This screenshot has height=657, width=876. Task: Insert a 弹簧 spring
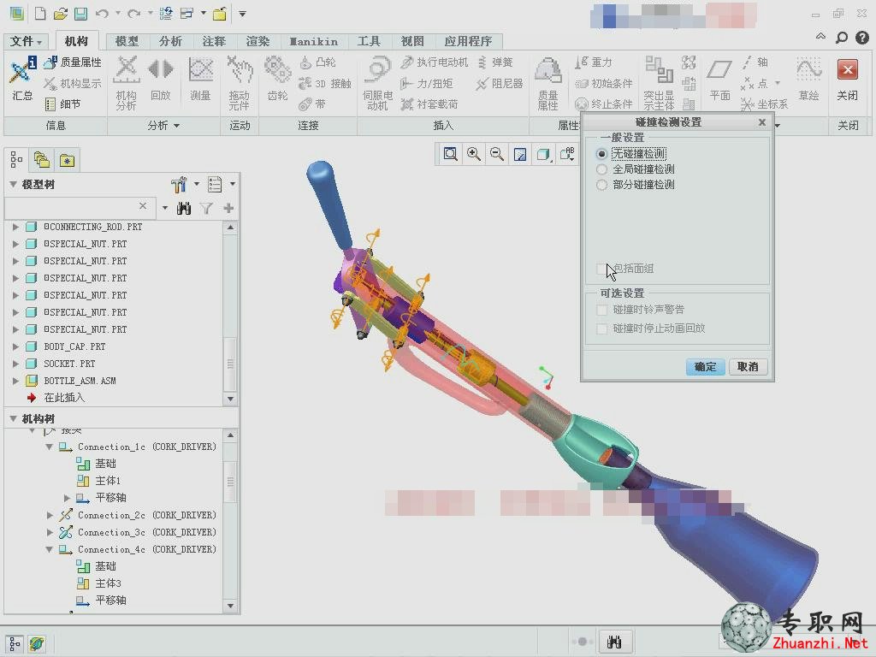click(x=495, y=62)
